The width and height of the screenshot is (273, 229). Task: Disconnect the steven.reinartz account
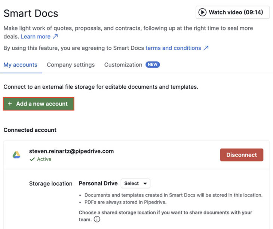(x=242, y=155)
